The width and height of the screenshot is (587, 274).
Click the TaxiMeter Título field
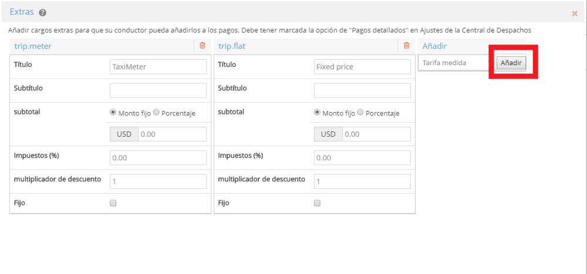tap(158, 67)
